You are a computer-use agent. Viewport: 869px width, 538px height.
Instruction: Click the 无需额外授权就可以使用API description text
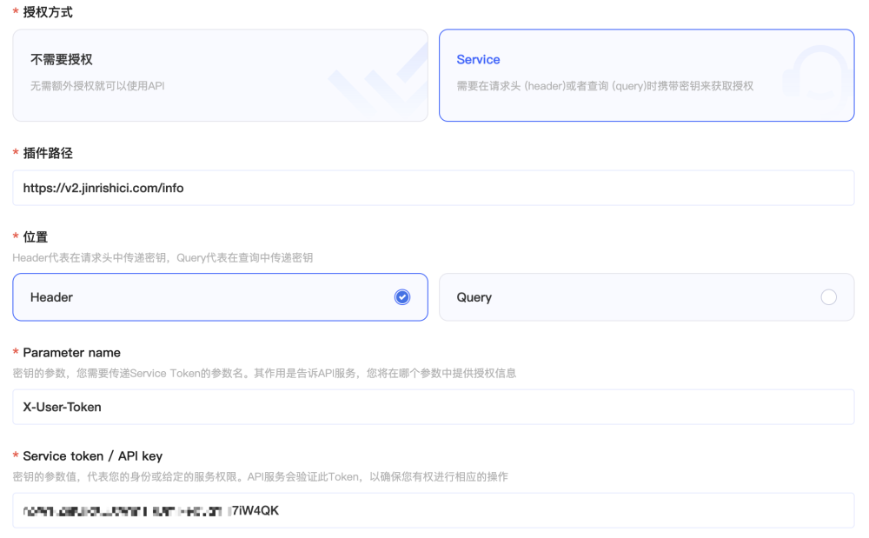coord(97,86)
